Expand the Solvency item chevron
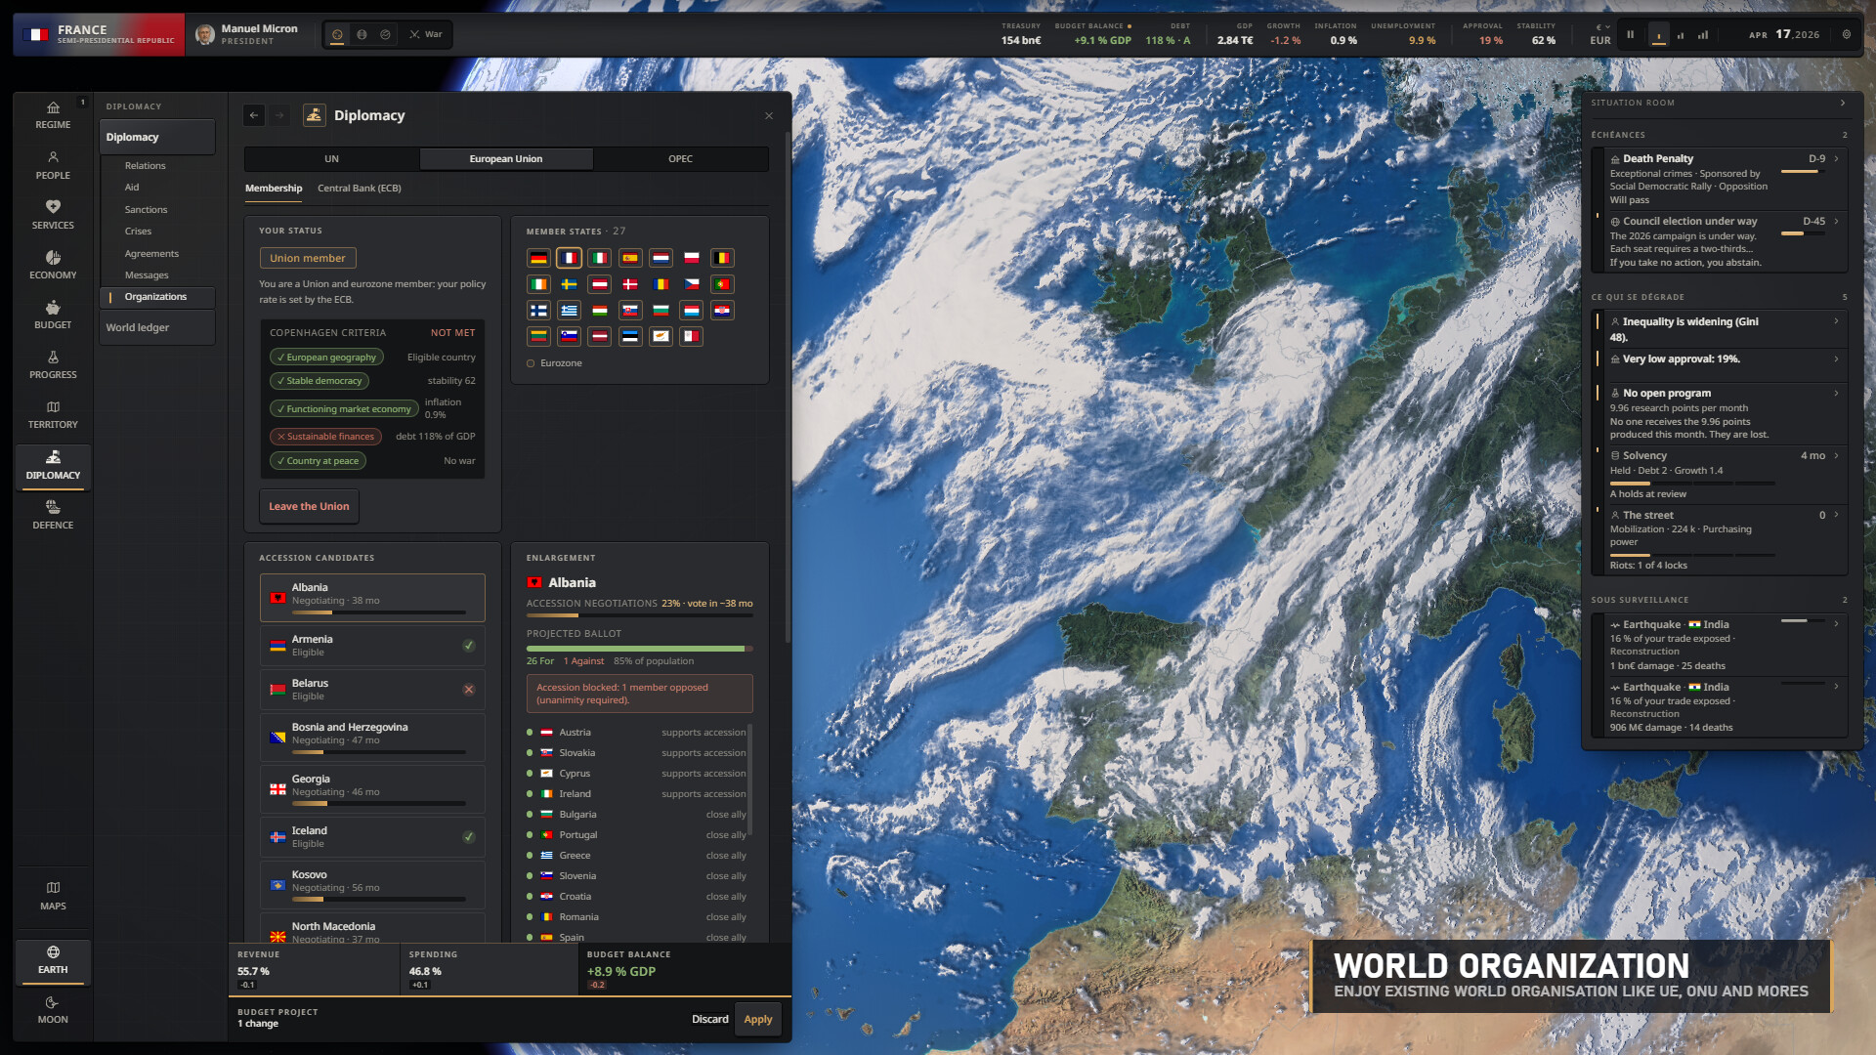This screenshot has width=1876, height=1055. coord(1837,455)
